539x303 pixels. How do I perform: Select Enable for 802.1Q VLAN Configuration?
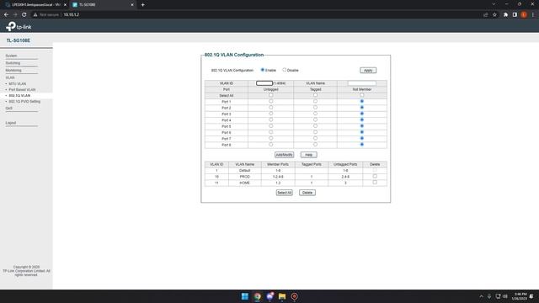pyautogui.click(x=263, y=70)
